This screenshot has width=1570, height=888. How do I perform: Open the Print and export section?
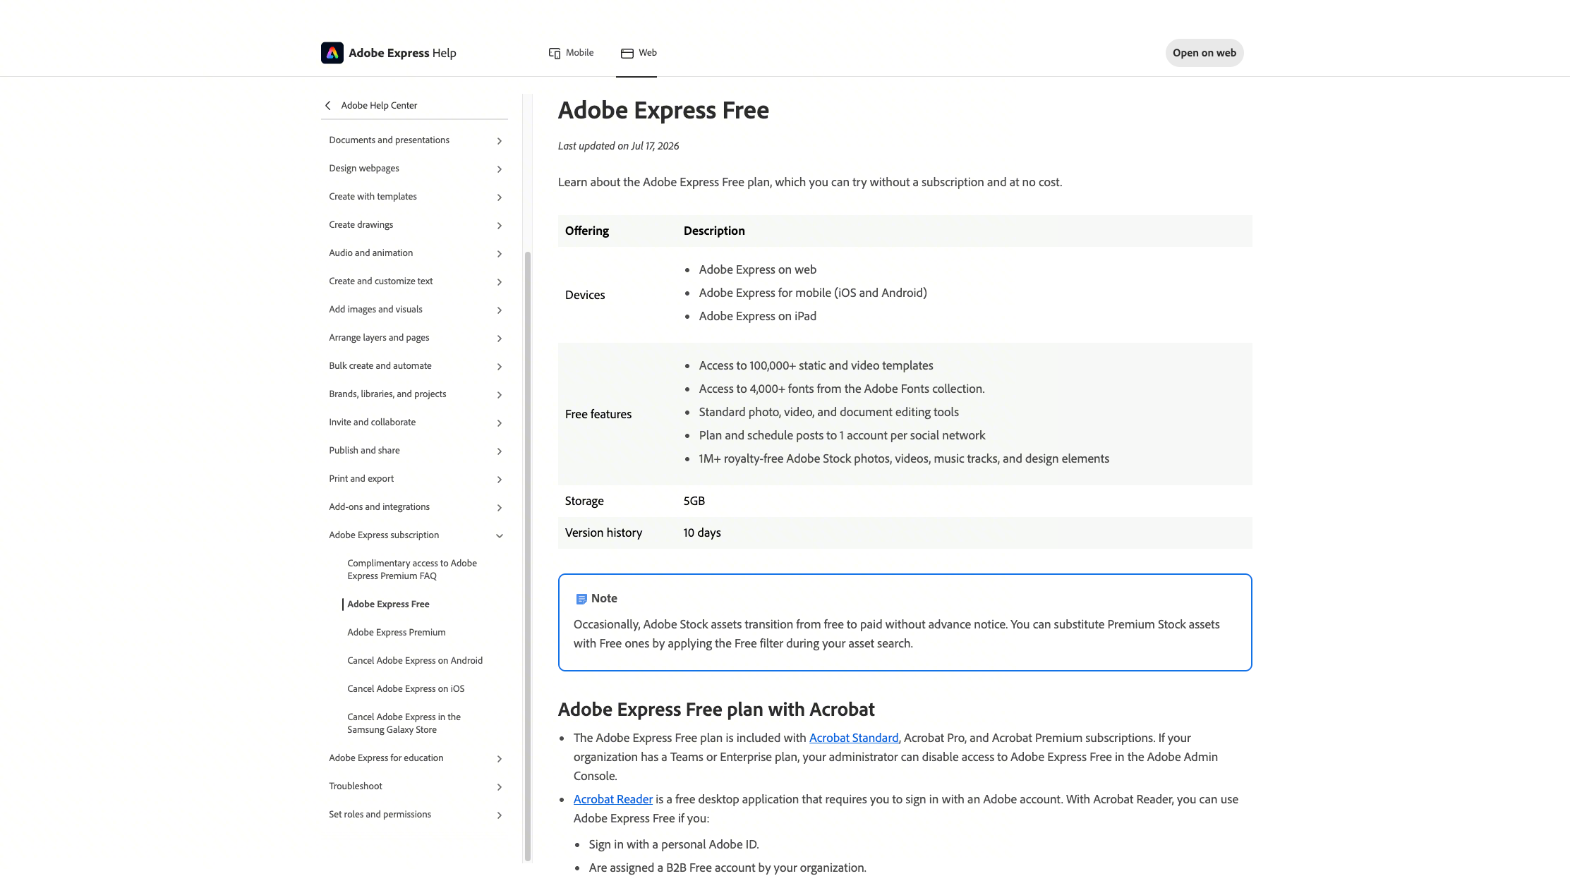pyautogui.click(x=361, y=479)
